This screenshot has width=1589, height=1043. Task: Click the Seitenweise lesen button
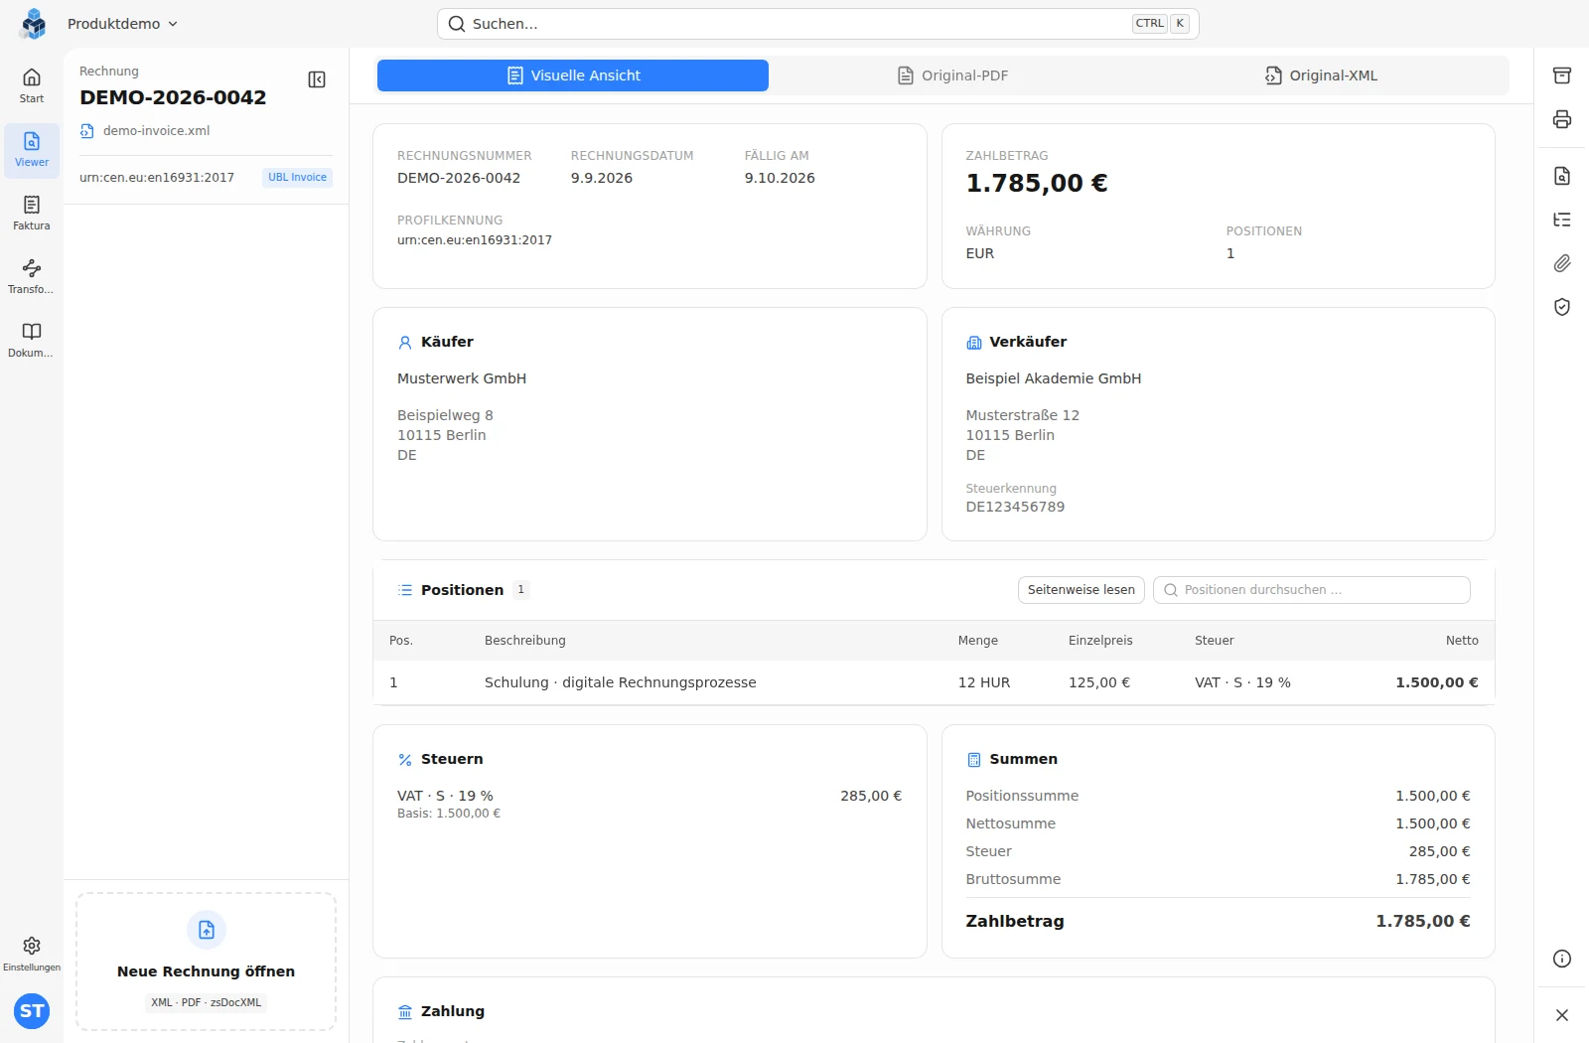1082,590
